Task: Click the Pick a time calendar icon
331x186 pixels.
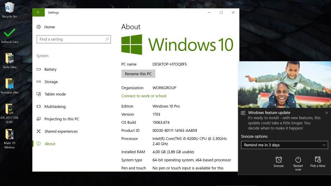Action: tap(318, 160)
